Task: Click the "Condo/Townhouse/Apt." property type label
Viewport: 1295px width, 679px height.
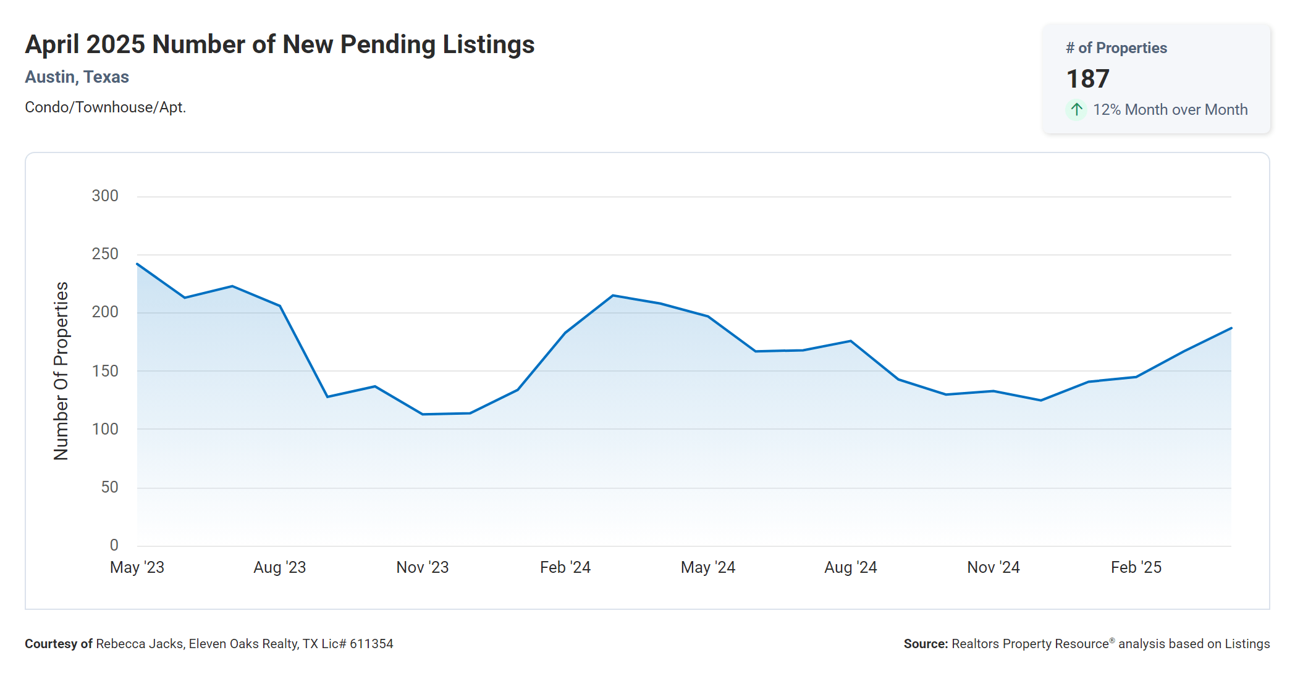Action: pos(105,107)
